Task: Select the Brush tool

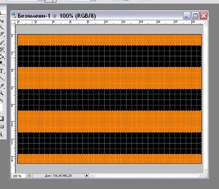Action: pos(2,43)
